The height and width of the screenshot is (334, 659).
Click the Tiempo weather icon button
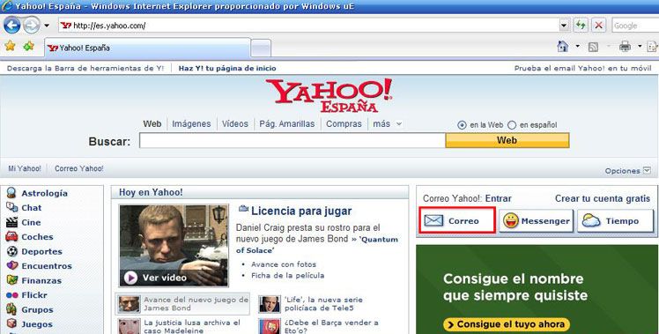pyautogui.click(x=615, y=221)
